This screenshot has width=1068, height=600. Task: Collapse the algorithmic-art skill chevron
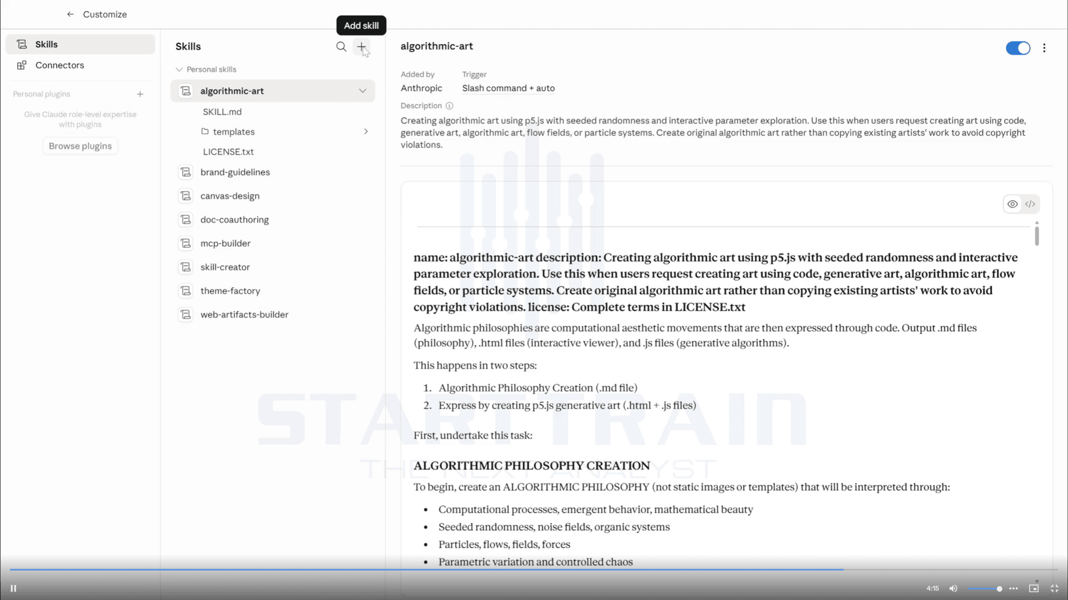[x=362, y=91]
